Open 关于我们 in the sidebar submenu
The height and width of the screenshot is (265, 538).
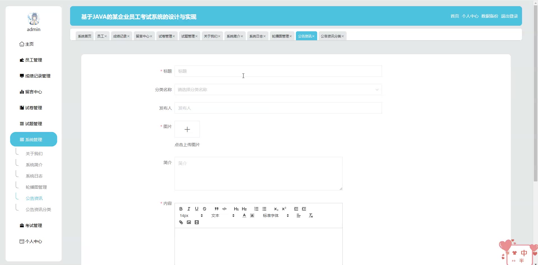[x=34, y=153]
